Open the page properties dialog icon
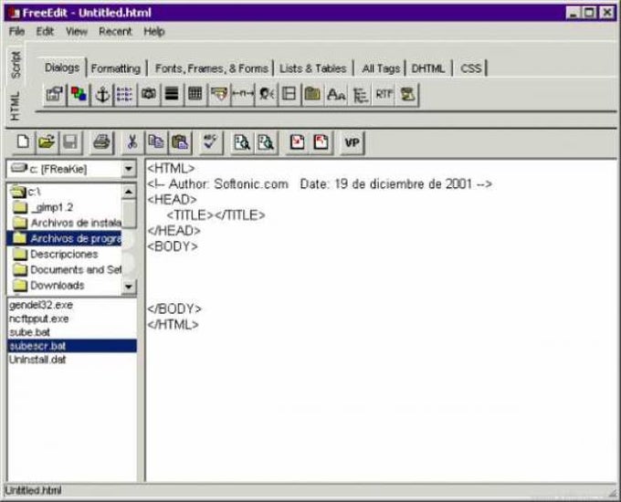Image resolution: width=621 pixels, height=502 pixels. click(x=55, y=95)
